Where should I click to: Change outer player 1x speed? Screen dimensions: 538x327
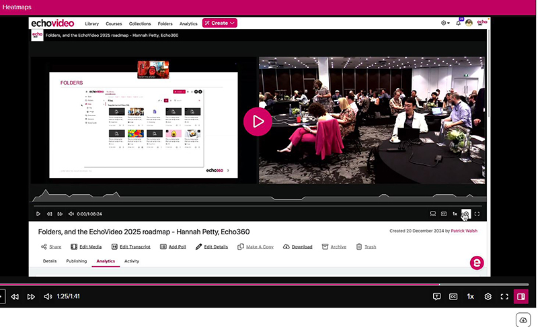pos(470,297)
